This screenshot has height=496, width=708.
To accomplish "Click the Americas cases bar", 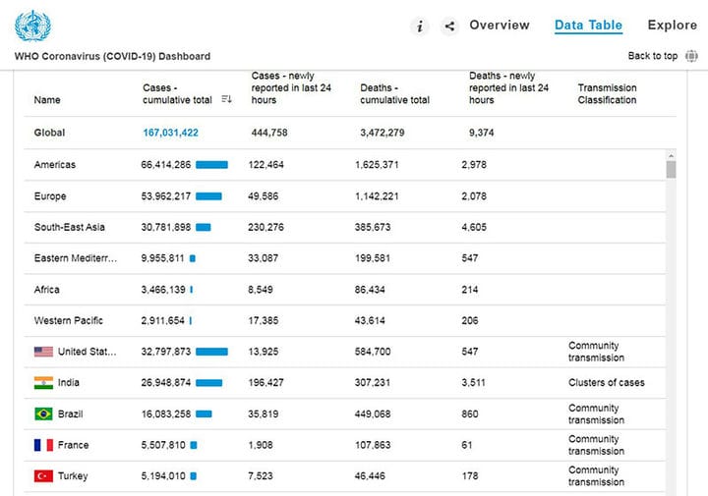I will click(211, 165).
